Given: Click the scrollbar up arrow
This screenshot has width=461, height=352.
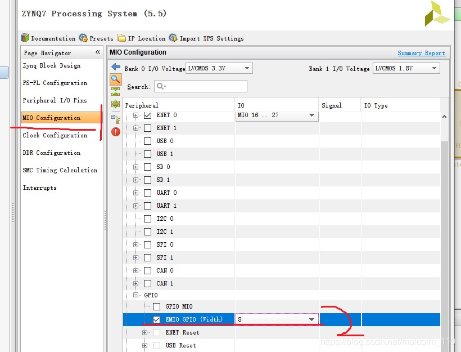Looking at the screenshot, I should (444, 117).
